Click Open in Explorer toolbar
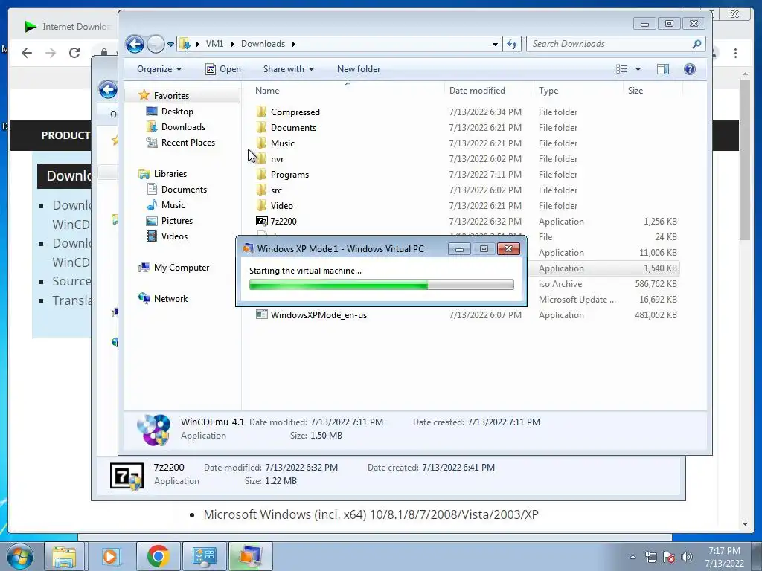The image size is (762, 571). tap(223, 69)
